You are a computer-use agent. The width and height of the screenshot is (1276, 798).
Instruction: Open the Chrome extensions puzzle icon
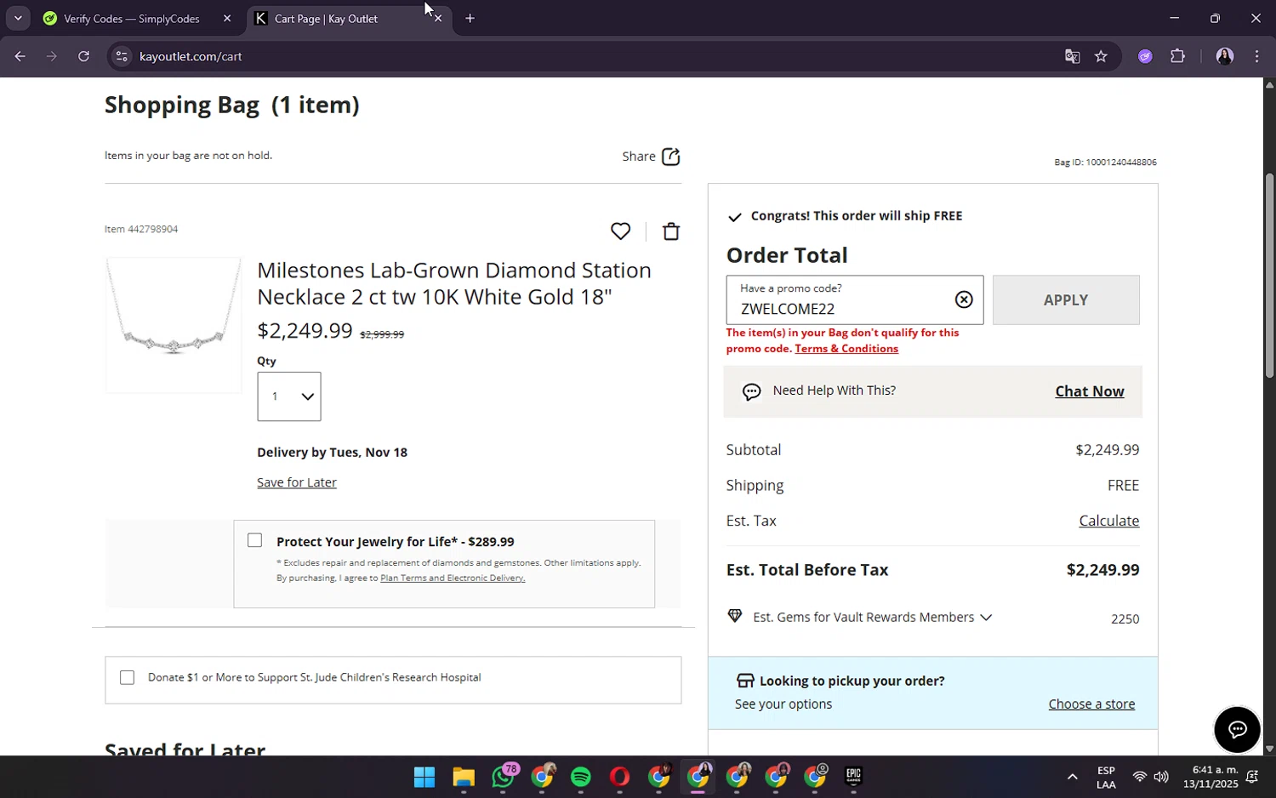1177,56
